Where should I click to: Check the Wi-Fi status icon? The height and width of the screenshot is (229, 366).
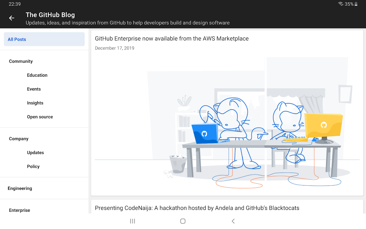341,4
